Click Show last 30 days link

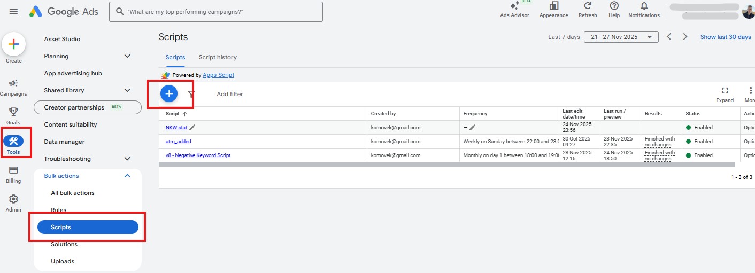click(725, 37)
